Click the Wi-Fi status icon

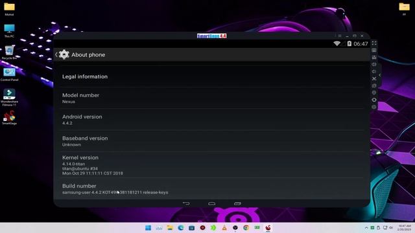tap(337, 43)
